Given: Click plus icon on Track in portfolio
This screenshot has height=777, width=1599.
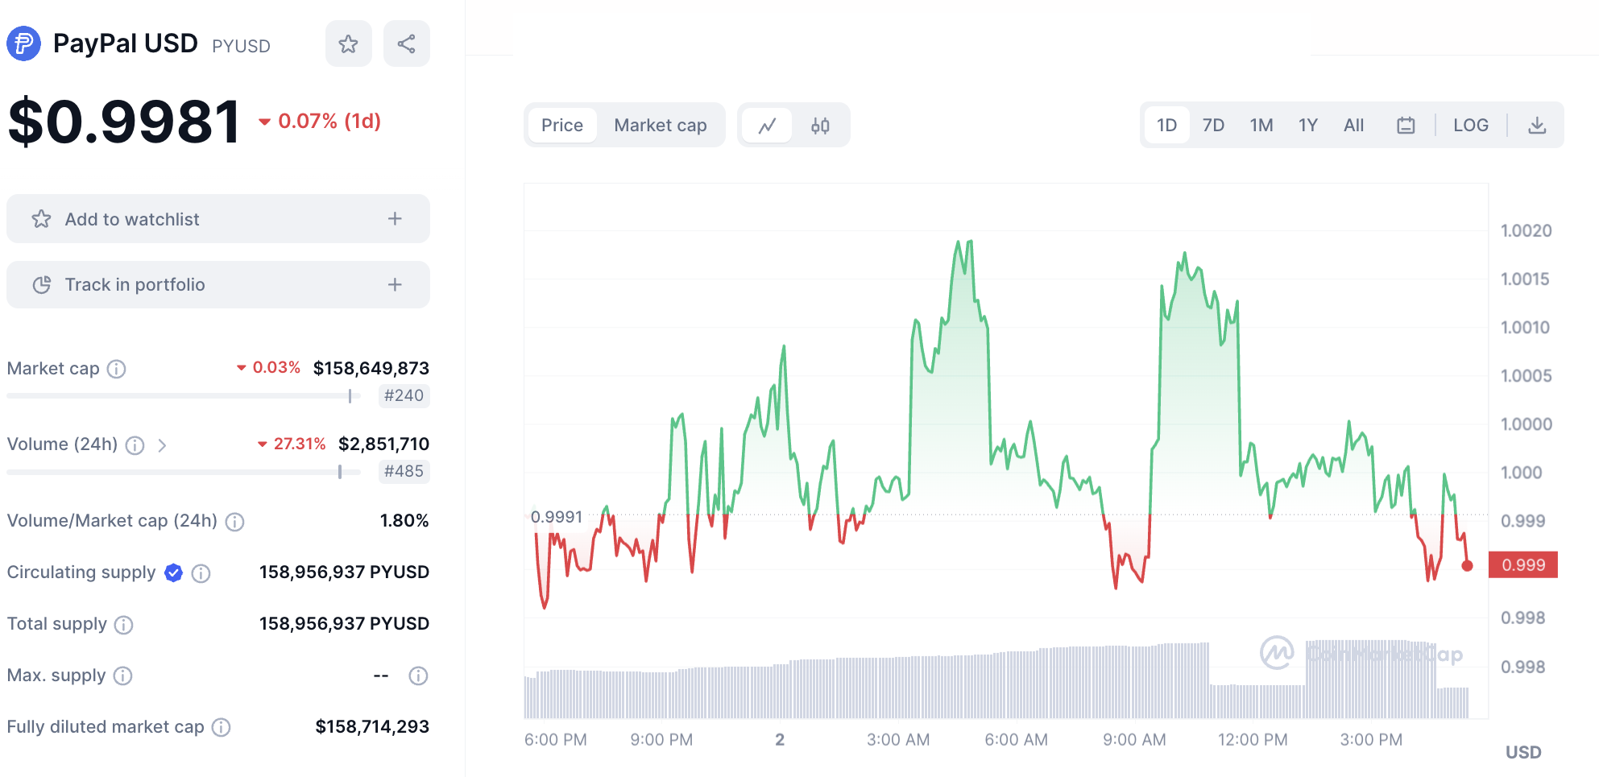Looking at the screenshot, I should tap(395, 284).
